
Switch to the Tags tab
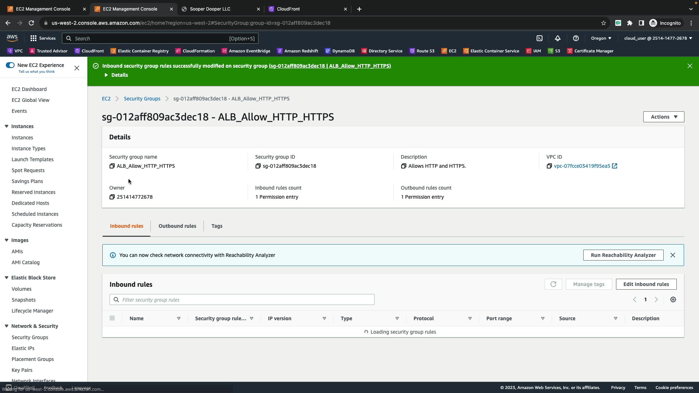tap(217, 226)
